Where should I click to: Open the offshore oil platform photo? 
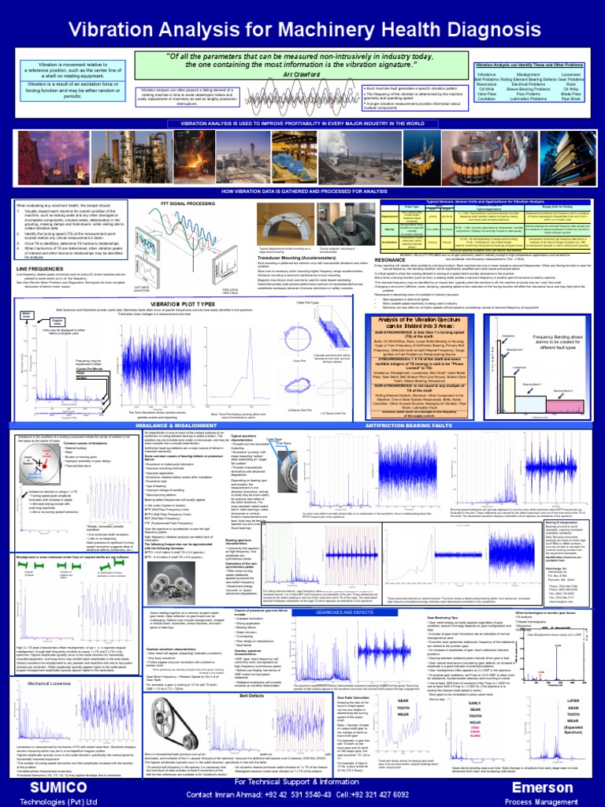click(422, 158)
